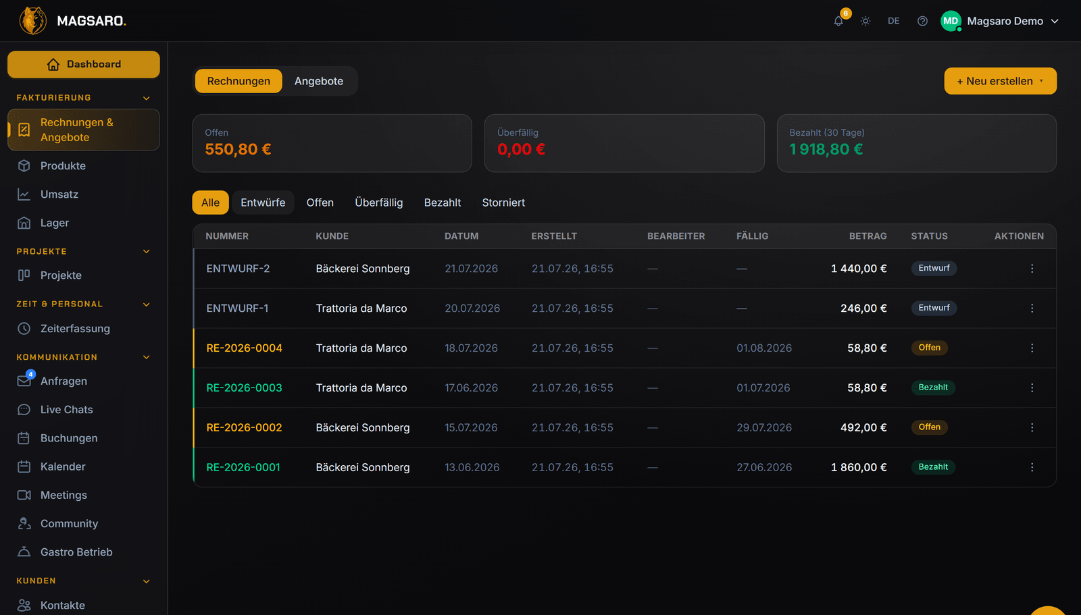
Task: Filter invoices by Überfällig tab
Action: pyautogui.click(x=379, y=203)
